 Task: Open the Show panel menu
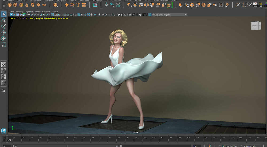click(37, 11)
